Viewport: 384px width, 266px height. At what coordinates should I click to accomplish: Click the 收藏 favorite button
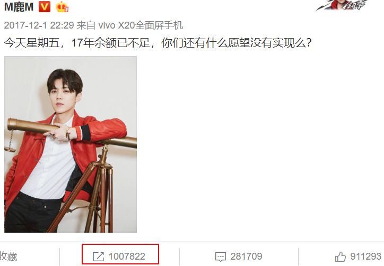pos(8,256)
